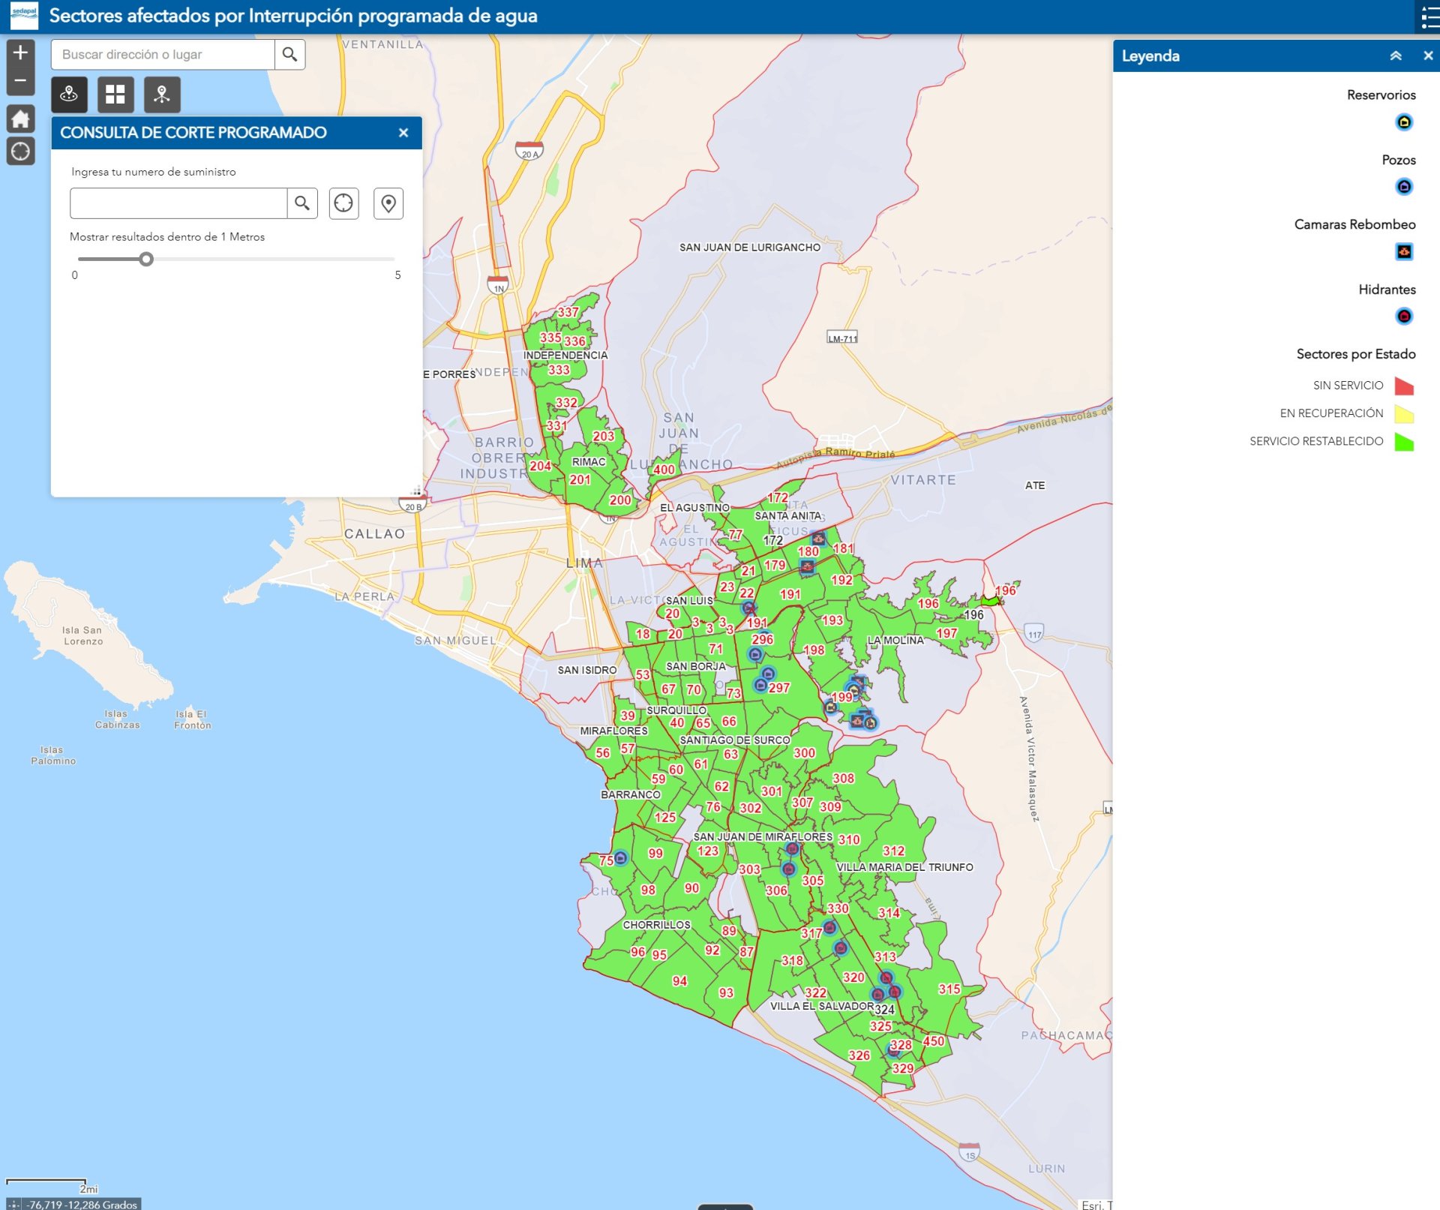
Task: Click the pozo marker beside sector 75
Action: point(621,858)
